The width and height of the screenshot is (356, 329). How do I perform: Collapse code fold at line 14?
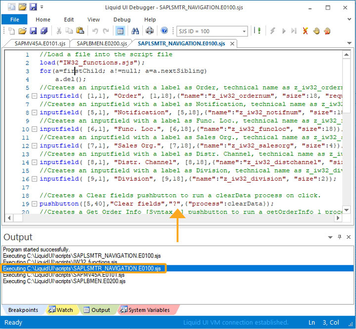coord(34,162)
